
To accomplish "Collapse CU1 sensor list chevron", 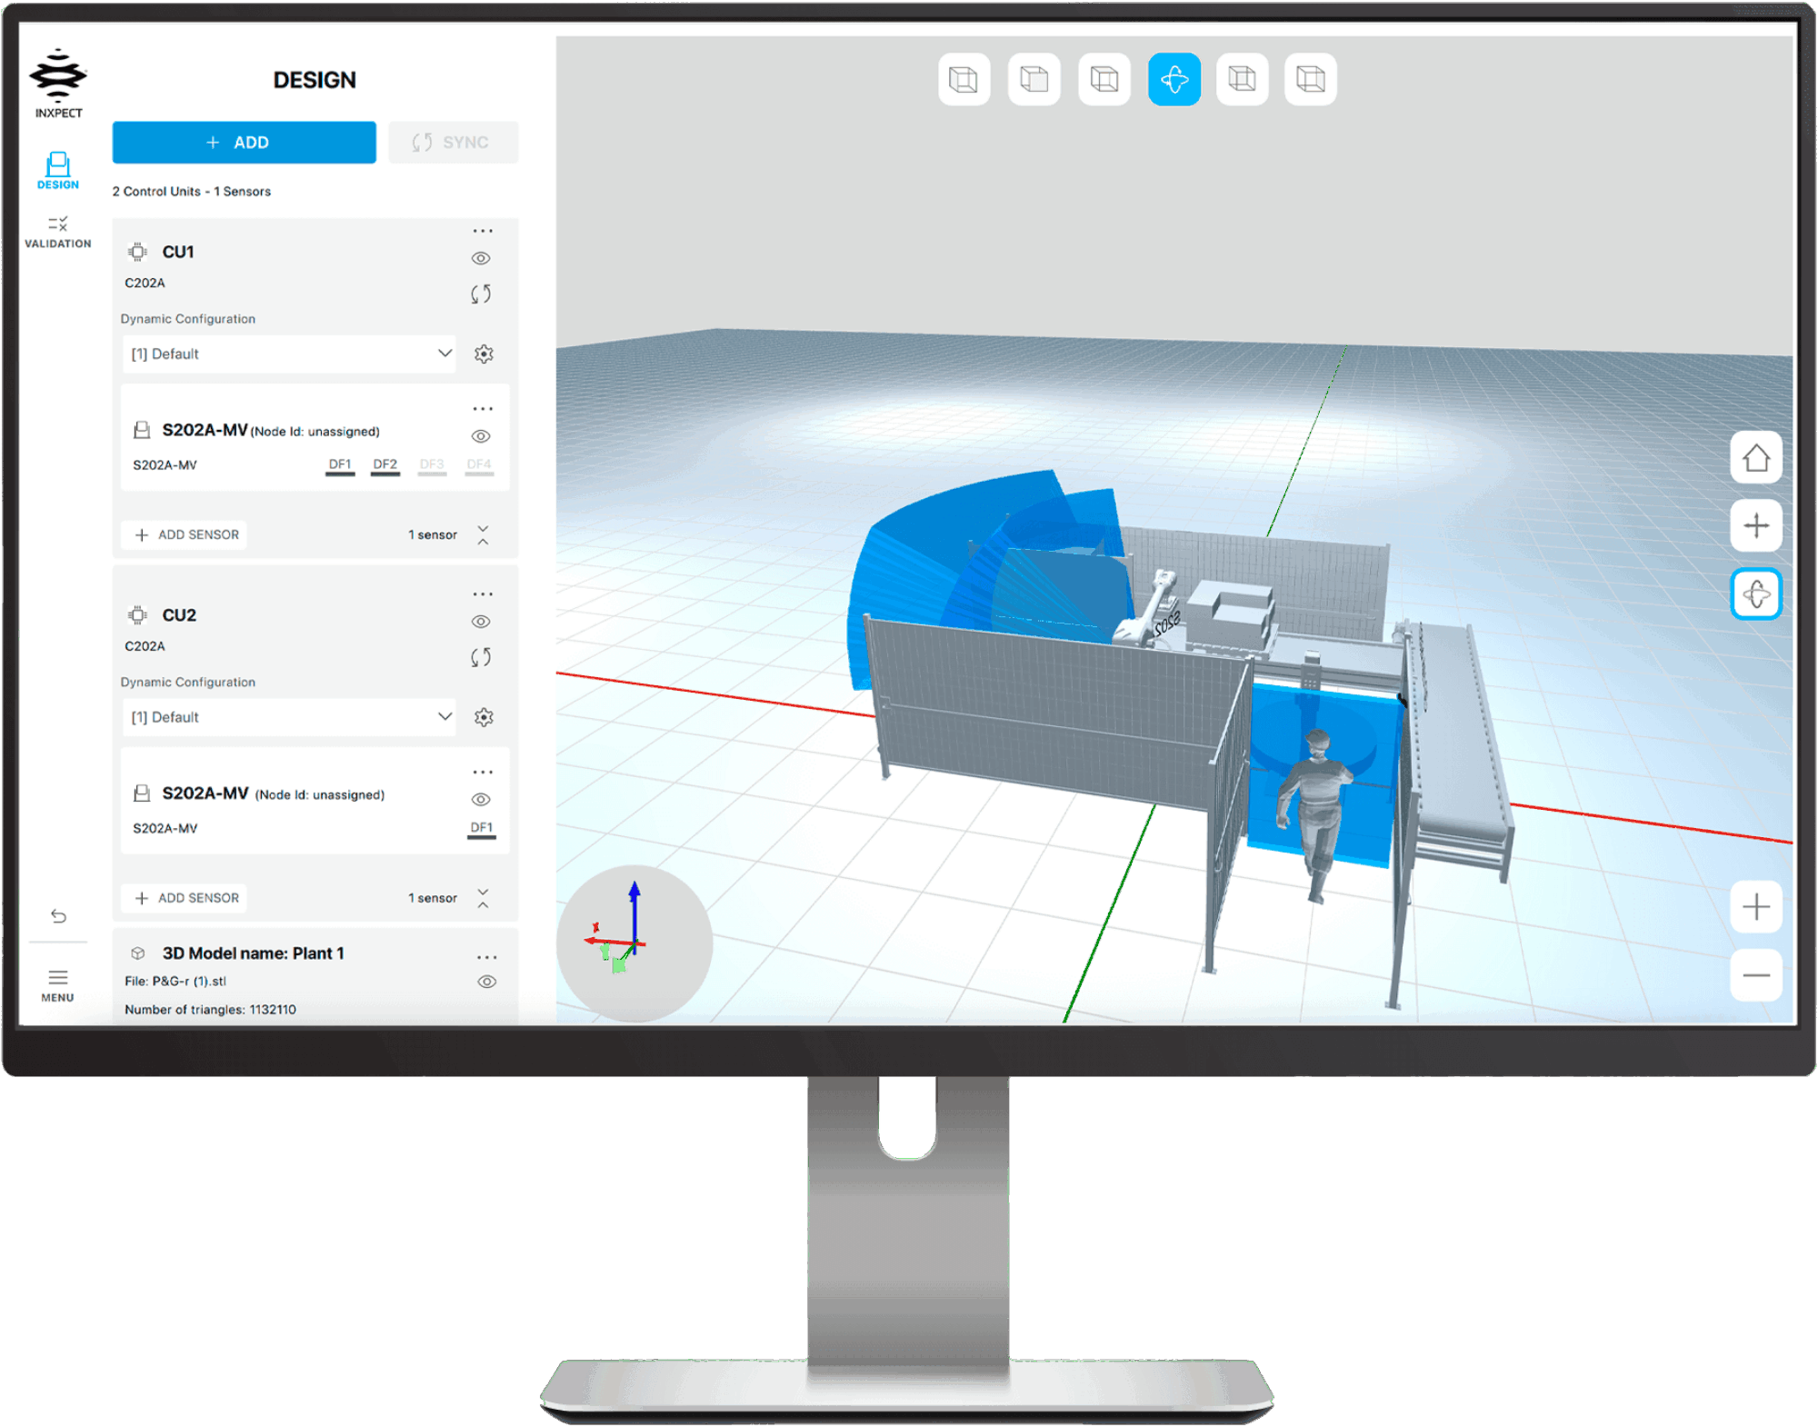I will point(483,534).
